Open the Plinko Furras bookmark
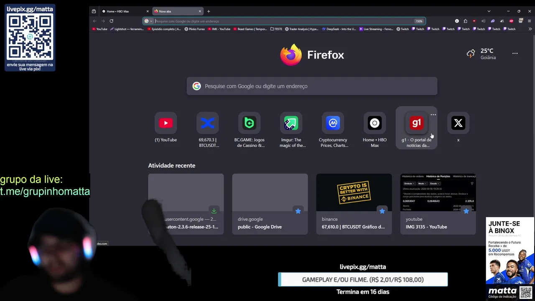The width and height of the screenshot is (535, 301). (x=195, y=29)
